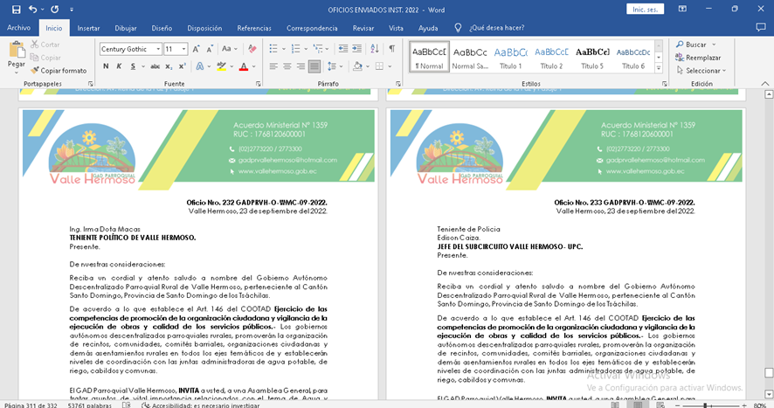This screenshot has height=408, width=774.
Task: Click the Pegar (Paste) icon
Action: pos(16,52)
